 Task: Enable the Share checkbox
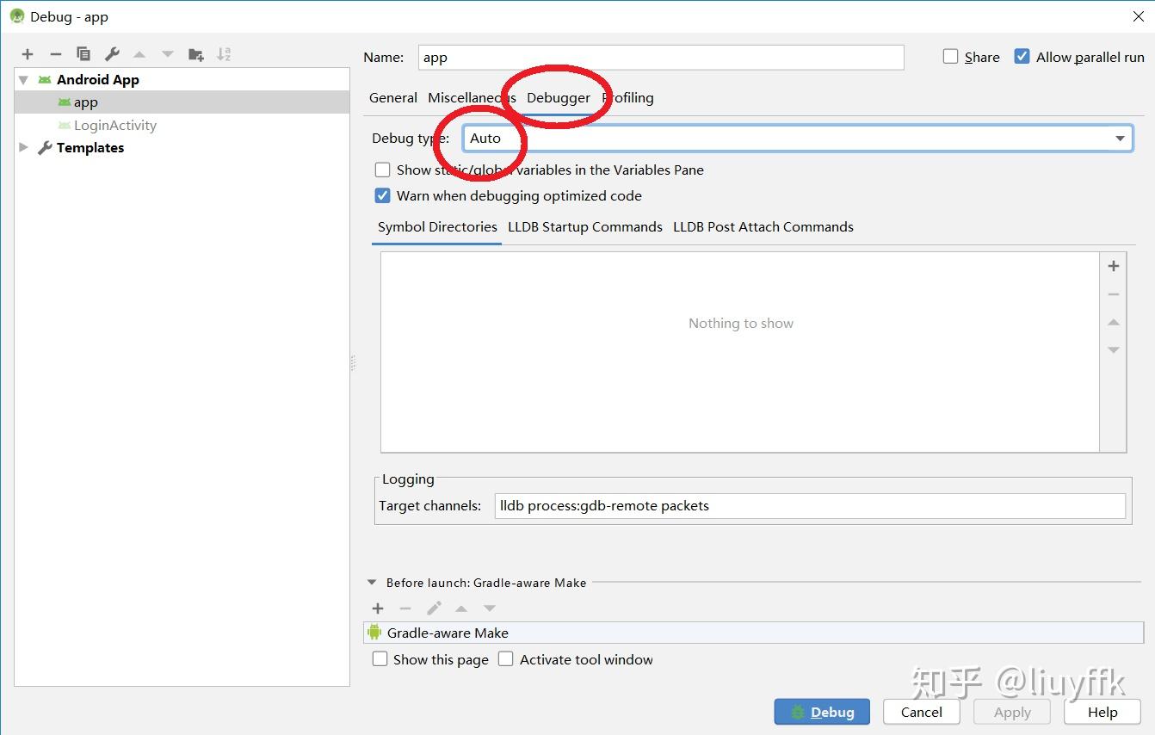[x=950, y=56]
